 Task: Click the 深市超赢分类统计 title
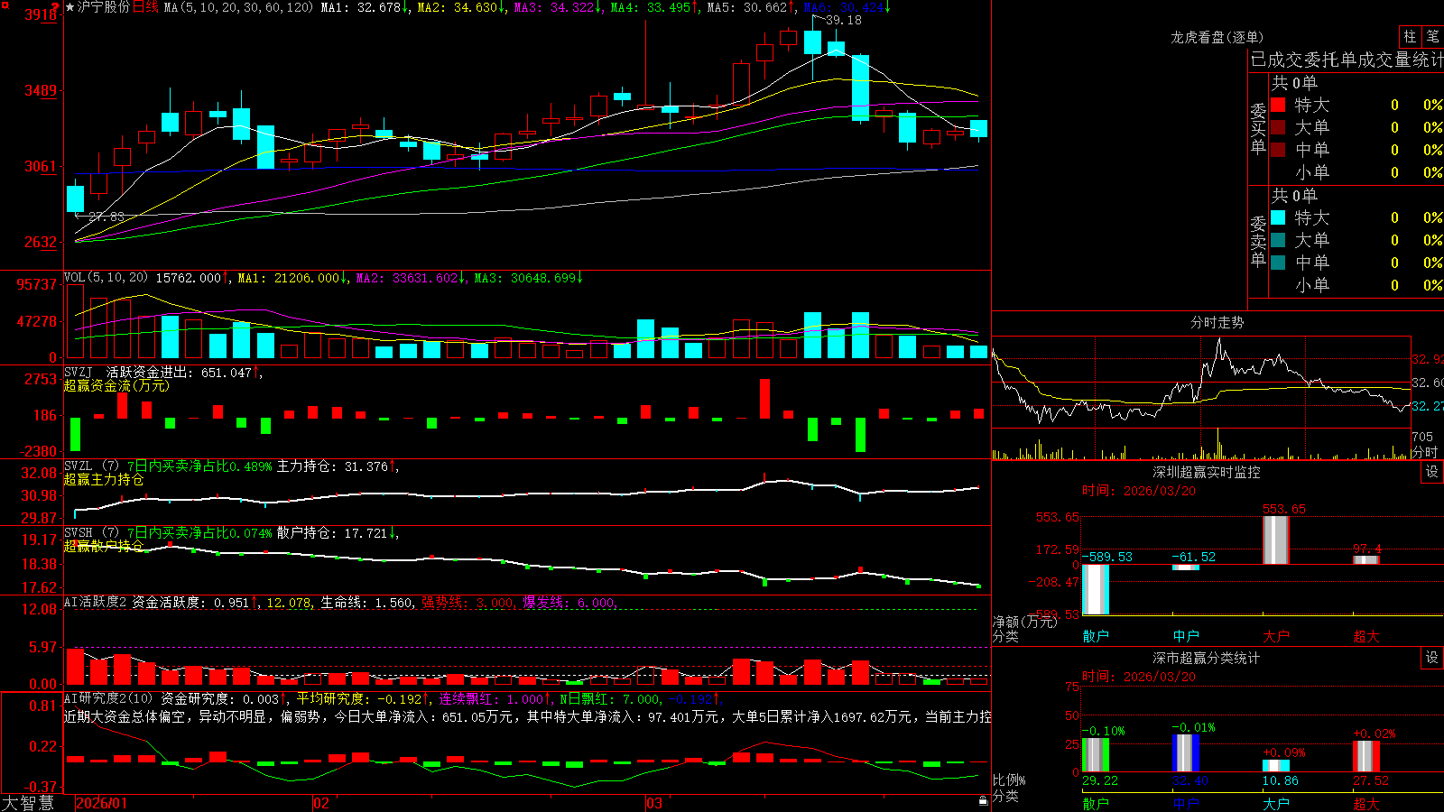(1207, 658)
